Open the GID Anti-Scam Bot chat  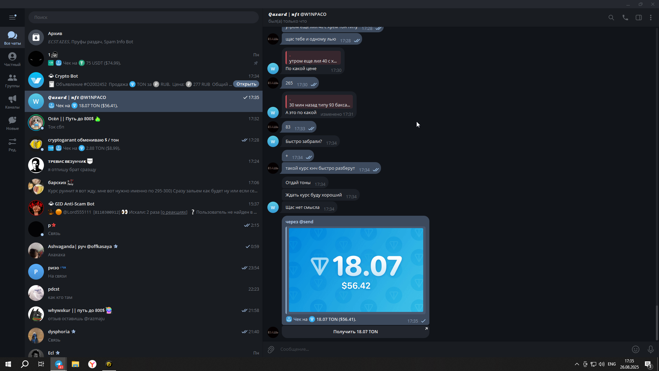(143, 208)
